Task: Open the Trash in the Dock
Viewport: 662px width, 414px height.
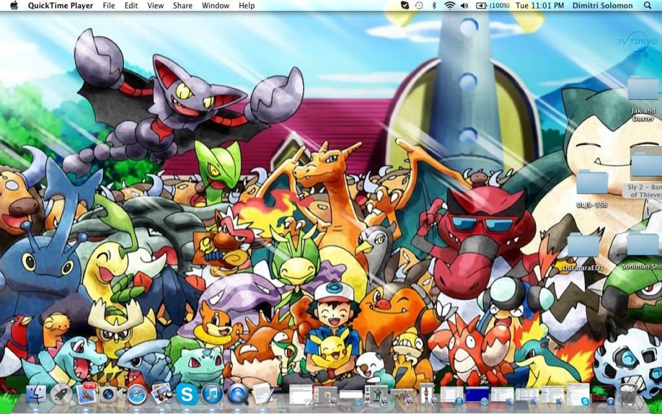Action: [x=628, y=395]
